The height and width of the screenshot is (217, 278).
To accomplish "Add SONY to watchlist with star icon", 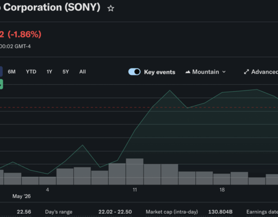I will point(110,9).
